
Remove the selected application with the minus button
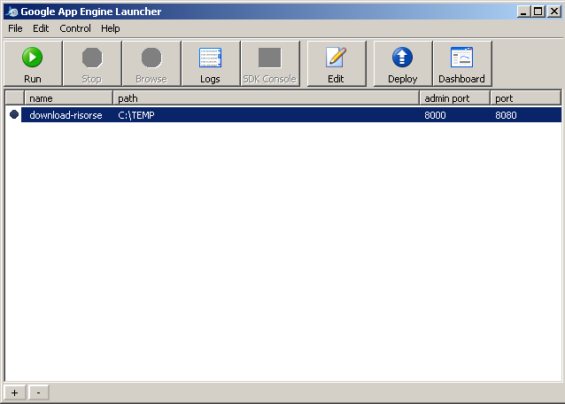pyautogui.click(x=38, y=392)
